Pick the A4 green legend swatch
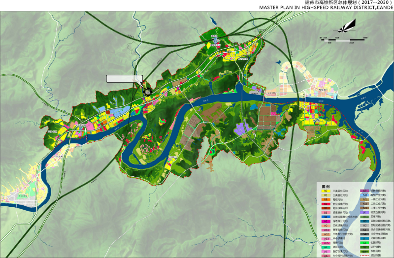 pos(326,247)
